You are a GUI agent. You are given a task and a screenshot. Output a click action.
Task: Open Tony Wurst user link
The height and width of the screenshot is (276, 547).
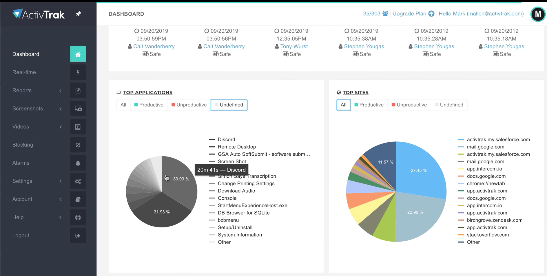(294, 46)
